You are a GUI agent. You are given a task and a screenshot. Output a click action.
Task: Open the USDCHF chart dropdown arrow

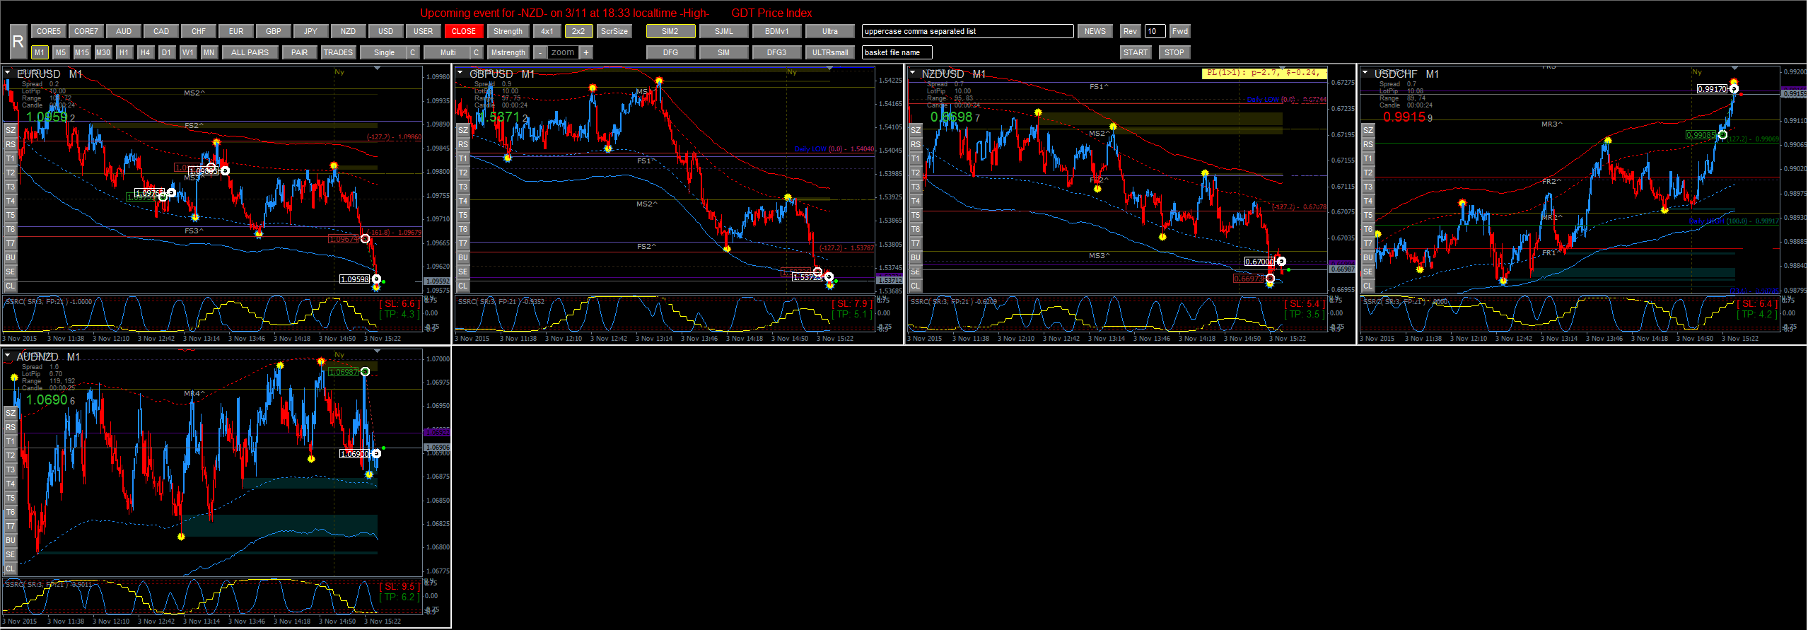1365,73
